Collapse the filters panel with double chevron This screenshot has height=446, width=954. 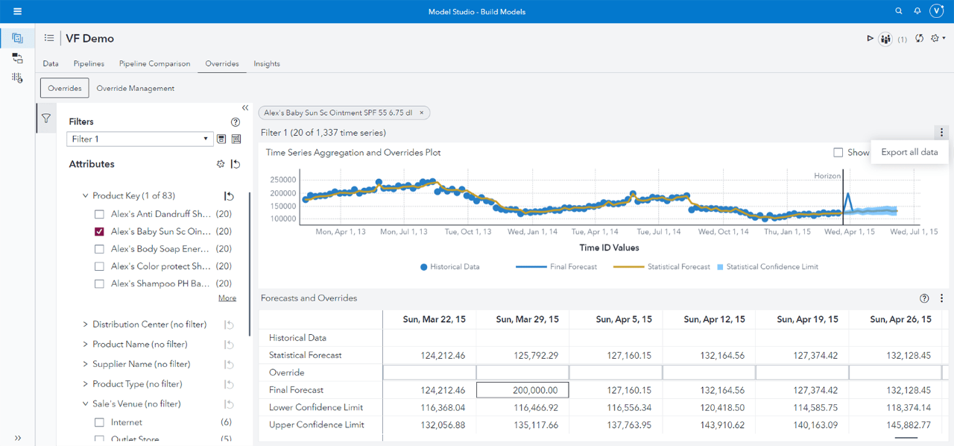(245, 108)
